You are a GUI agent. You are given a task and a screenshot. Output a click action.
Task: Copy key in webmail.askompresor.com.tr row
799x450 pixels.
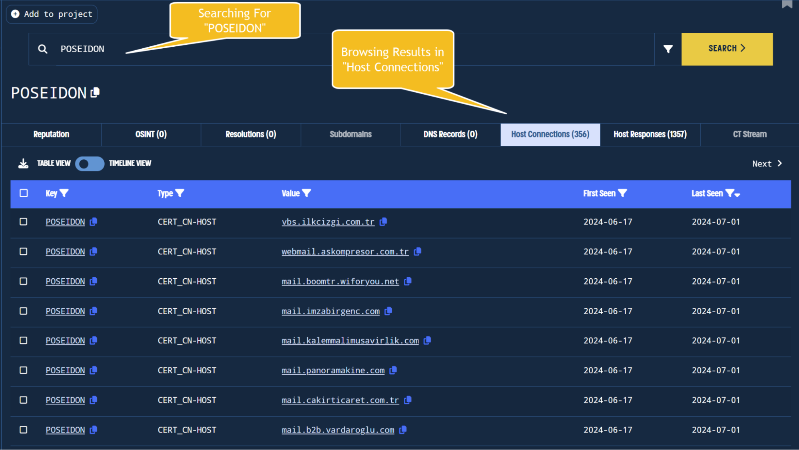pyautogui.click(x=94, y=252)
